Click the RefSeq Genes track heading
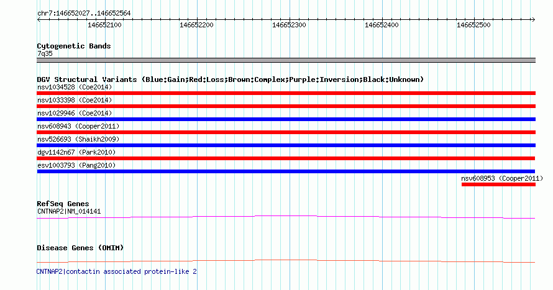 pos(63,204)
